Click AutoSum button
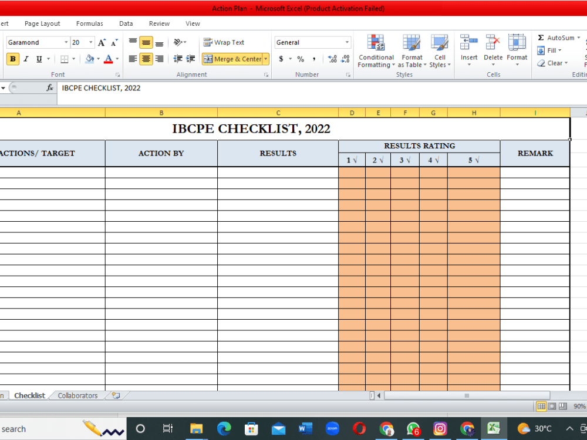The height and width of the screenshot is (440, 587). tap(556, 38)
